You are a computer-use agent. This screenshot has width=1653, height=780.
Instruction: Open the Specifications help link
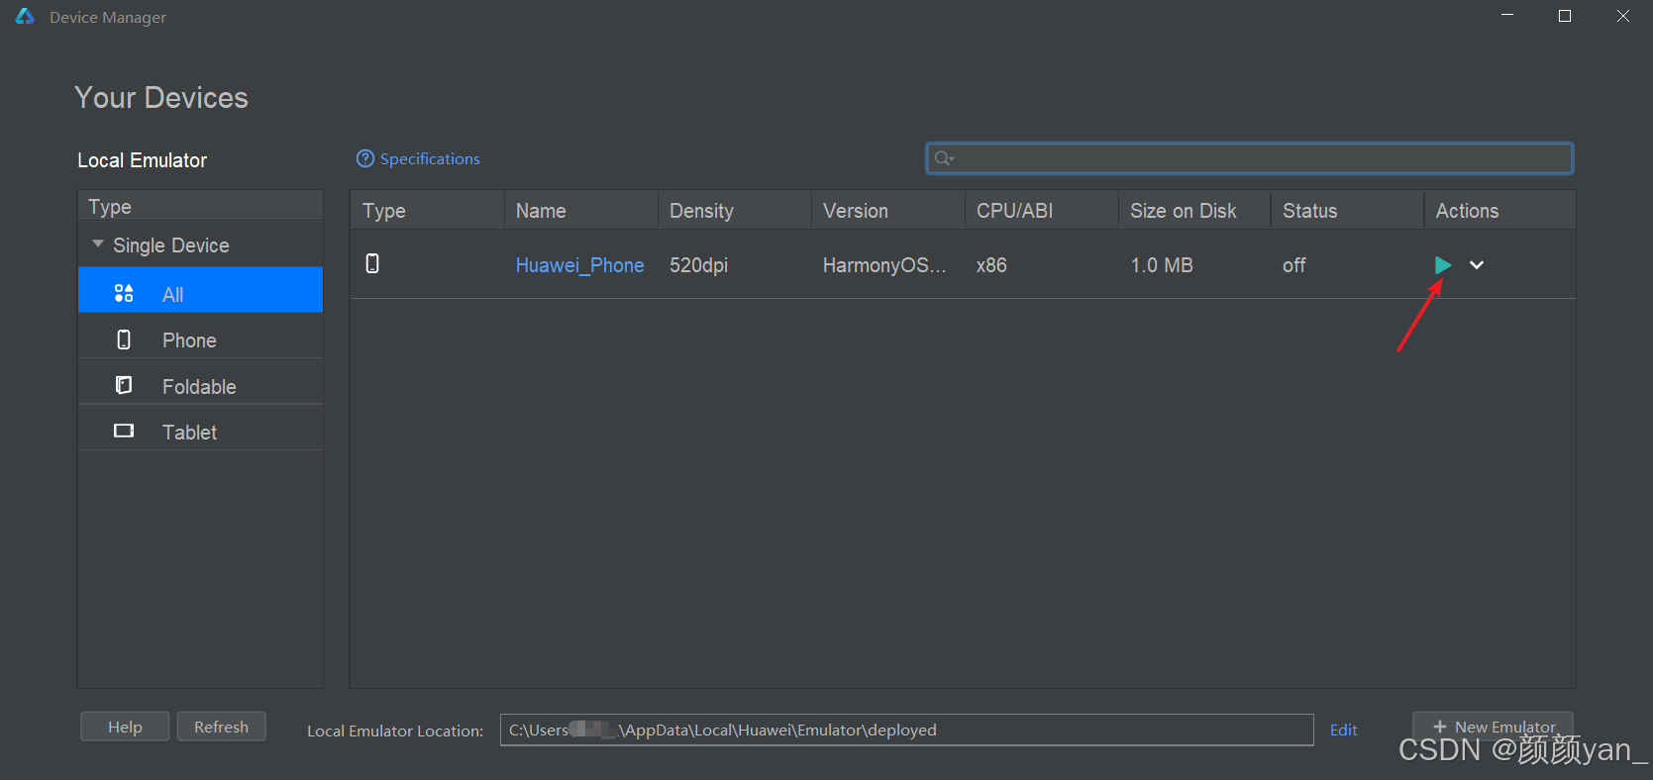430,158
